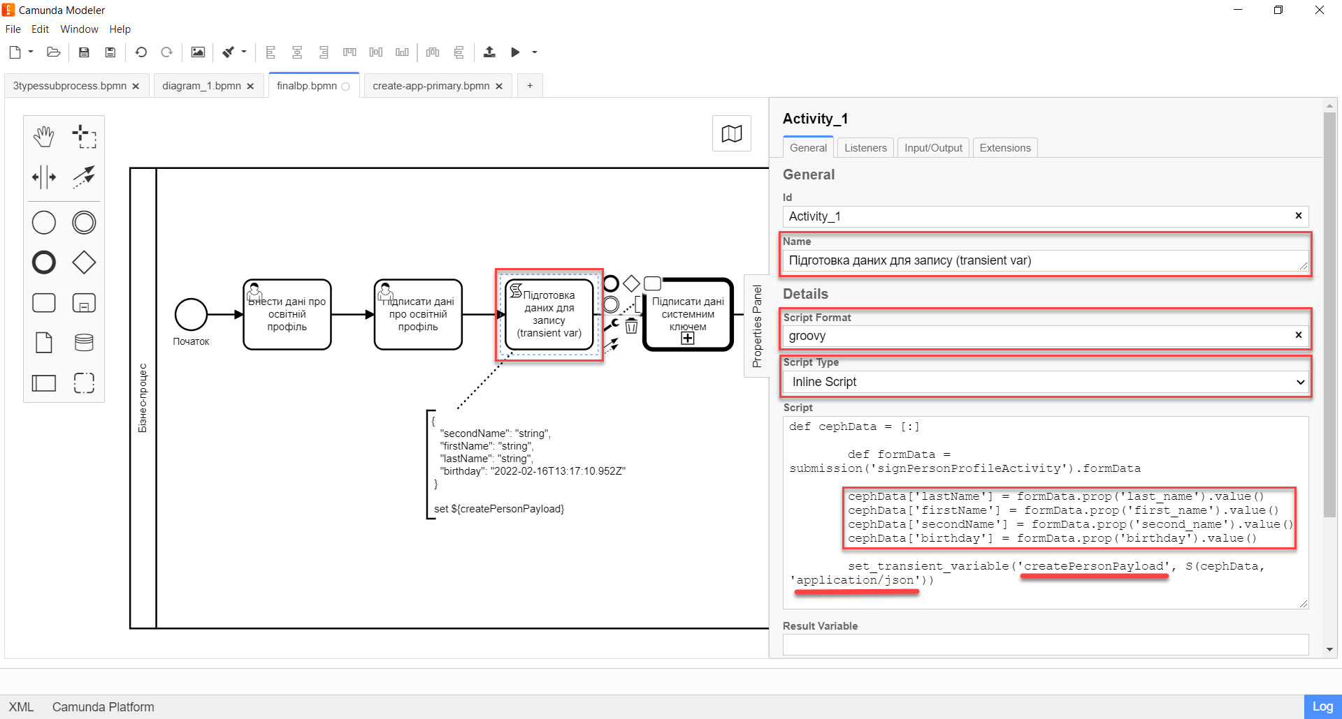Pick the Space tool in palette
Viewport: 1342px width, 719px height.
pyautogui.click(x=43, y=177)
